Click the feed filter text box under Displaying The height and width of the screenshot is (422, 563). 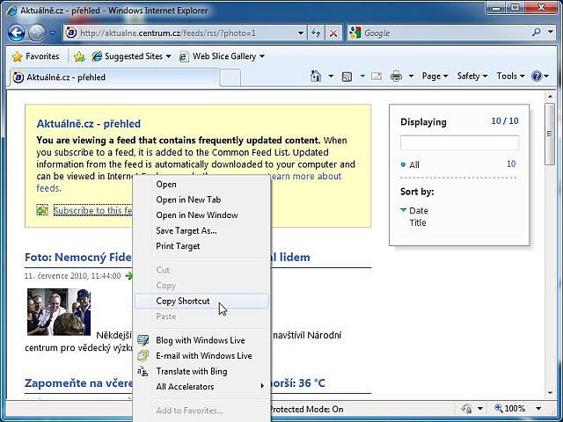(459, 142)
